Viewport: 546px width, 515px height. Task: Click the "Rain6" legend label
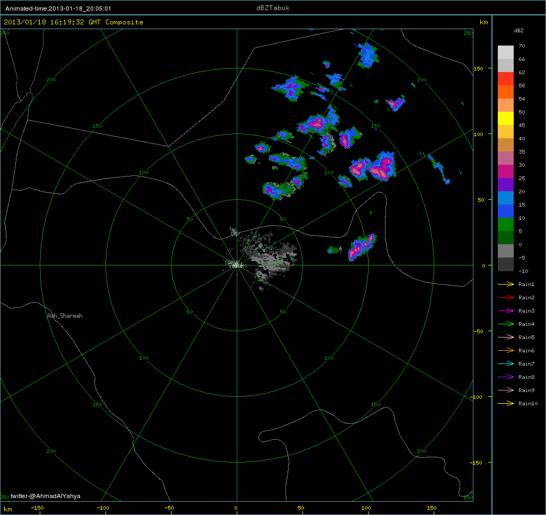526,351
